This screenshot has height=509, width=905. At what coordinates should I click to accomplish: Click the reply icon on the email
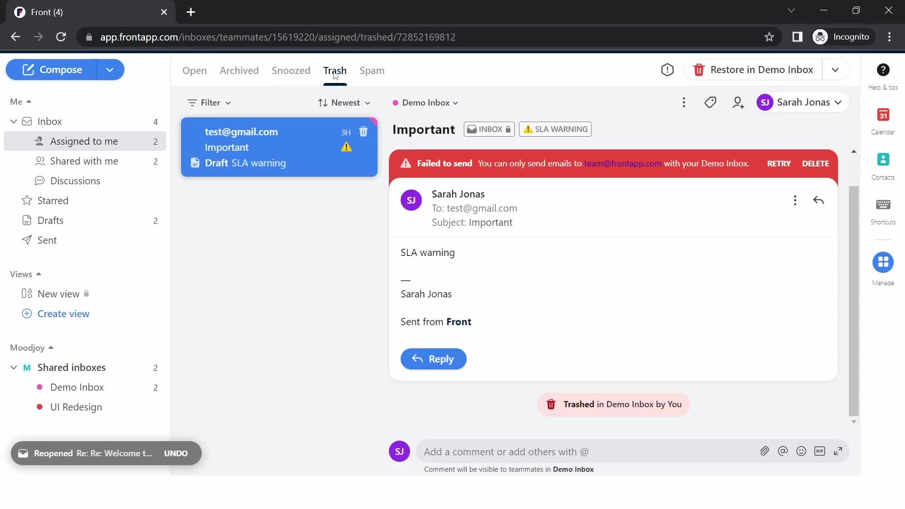pyautogui.click(x=819, y=200)
